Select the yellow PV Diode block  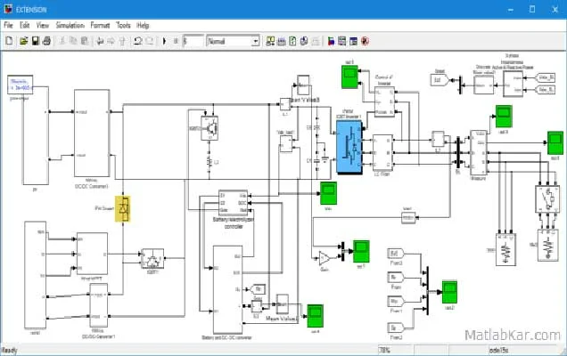point(123,208)
